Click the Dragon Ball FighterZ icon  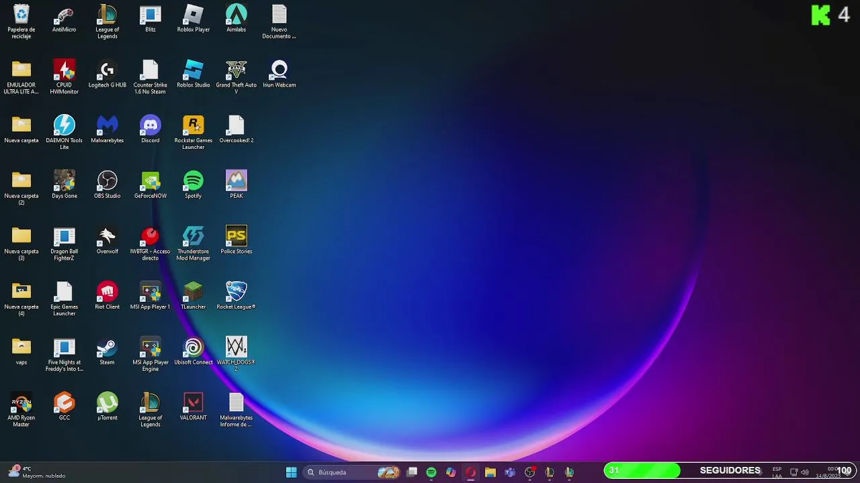coord(64,244)
